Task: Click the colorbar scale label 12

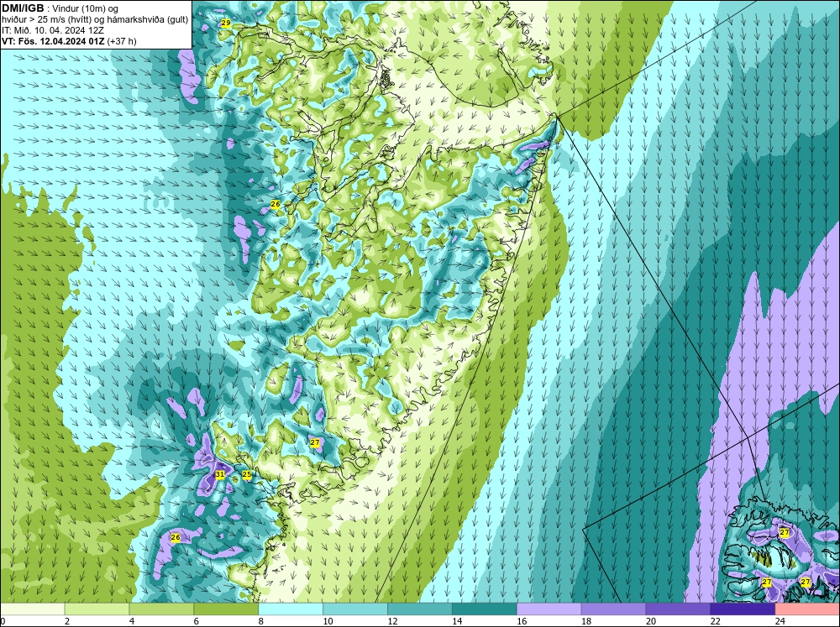Action: coord(392,621)
